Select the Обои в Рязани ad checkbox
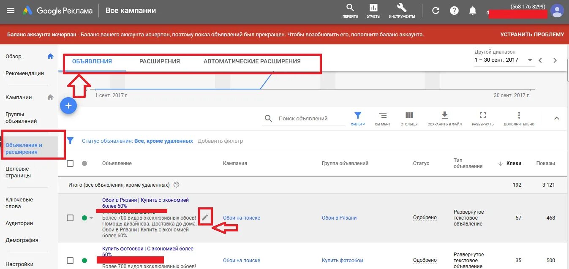The height and width of the screenshot is (269, 569). pos(70,218)
